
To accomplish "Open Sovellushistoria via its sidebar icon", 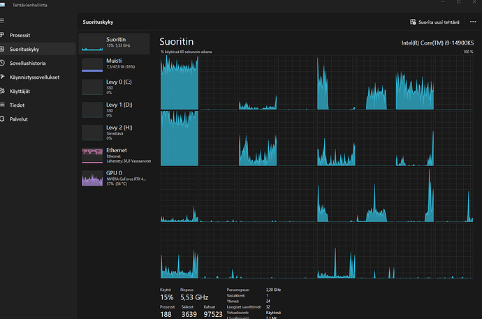I will (3, 63).
